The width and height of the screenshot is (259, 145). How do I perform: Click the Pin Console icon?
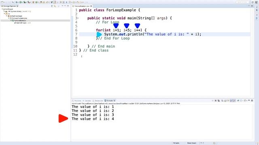238,101
